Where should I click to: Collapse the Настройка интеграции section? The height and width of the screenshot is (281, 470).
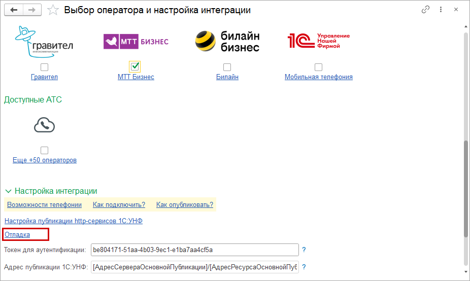pyautogui.click(x=8, y=191)
